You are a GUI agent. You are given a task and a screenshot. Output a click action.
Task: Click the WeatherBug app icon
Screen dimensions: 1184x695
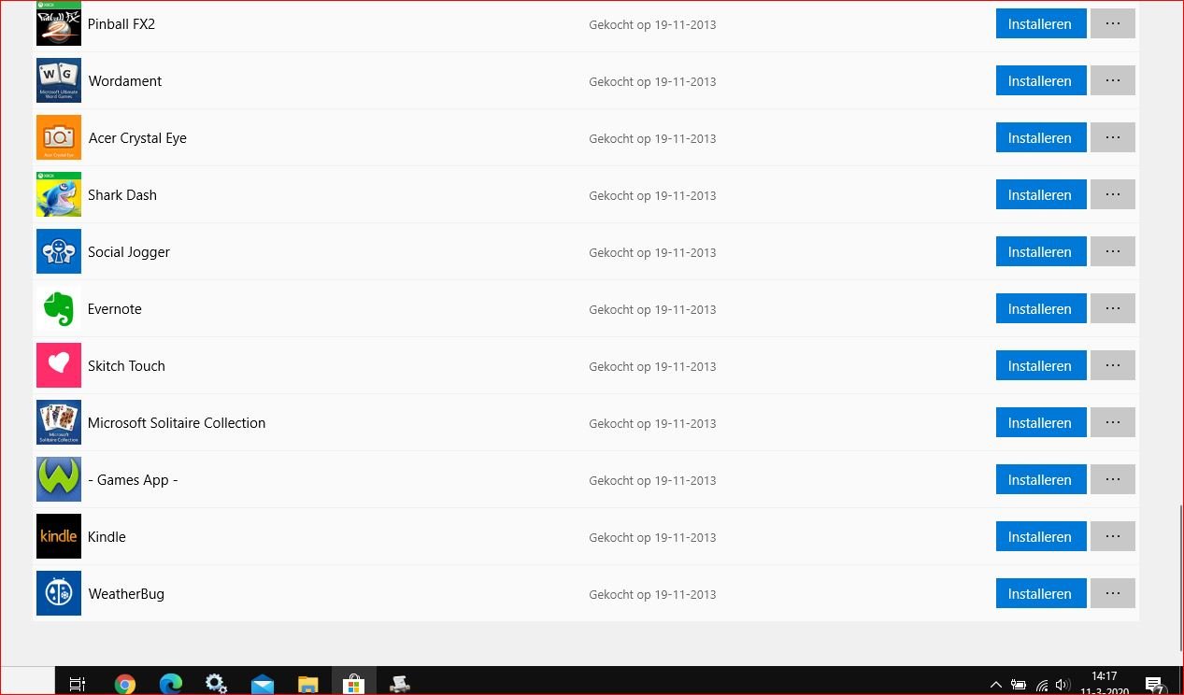(x=59, y=593)
